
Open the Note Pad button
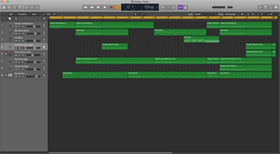pos(266,7)
